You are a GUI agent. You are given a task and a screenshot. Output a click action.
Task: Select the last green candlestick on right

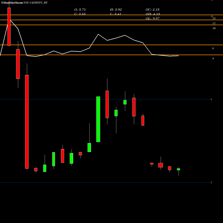coord(178,169)
